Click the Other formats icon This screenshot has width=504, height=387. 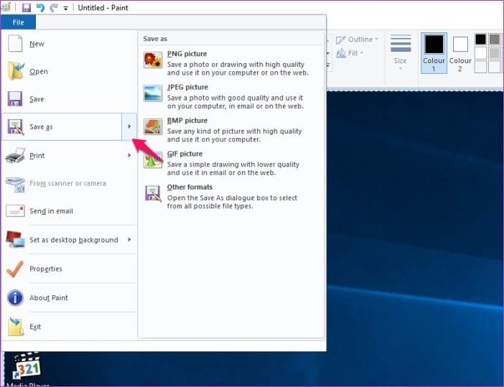click(153, 194)
